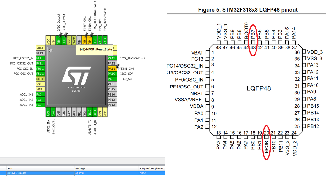The height and width of the screenshot is (176, 326).
Task: Select the PA10 pin for I2C2_SDA
Action: [112, 74]
